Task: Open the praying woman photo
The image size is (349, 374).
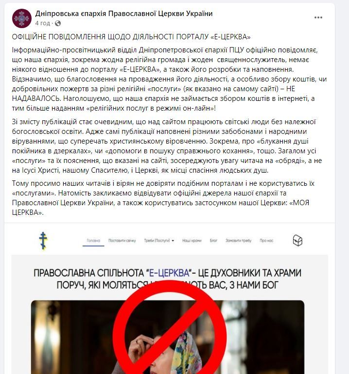Action: point(168,337)
